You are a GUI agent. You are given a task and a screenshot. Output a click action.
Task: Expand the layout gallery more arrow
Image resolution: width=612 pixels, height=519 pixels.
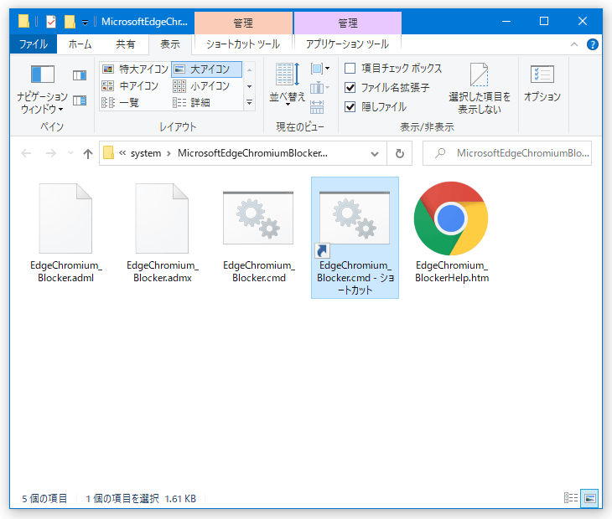pos(249,103)
